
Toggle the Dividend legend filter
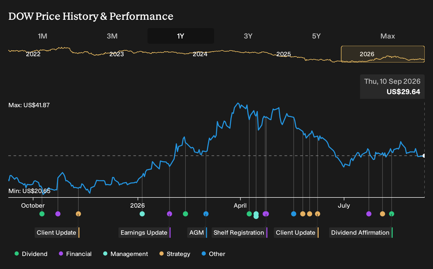point(31,254)
